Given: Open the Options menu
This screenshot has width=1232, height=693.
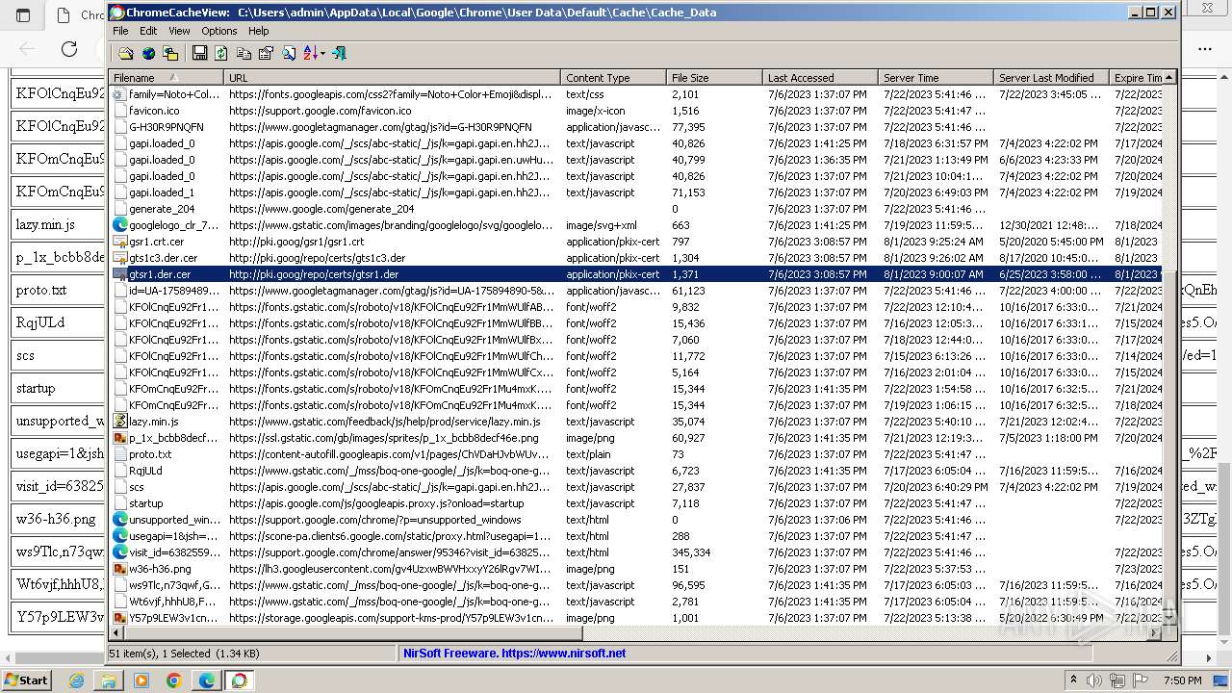Looking at the screenshot, I should 219,31.
